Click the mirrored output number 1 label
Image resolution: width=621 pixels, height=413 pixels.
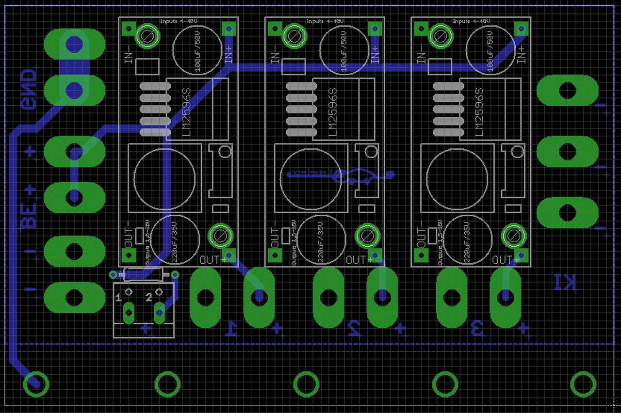[x=232, y=329]
